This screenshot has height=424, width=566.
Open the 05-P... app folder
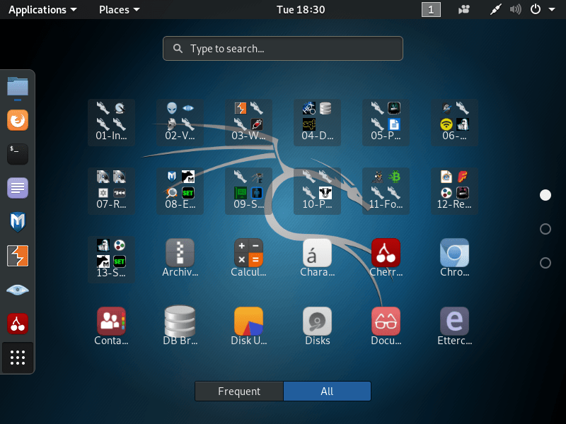click(x=386, y=122)
